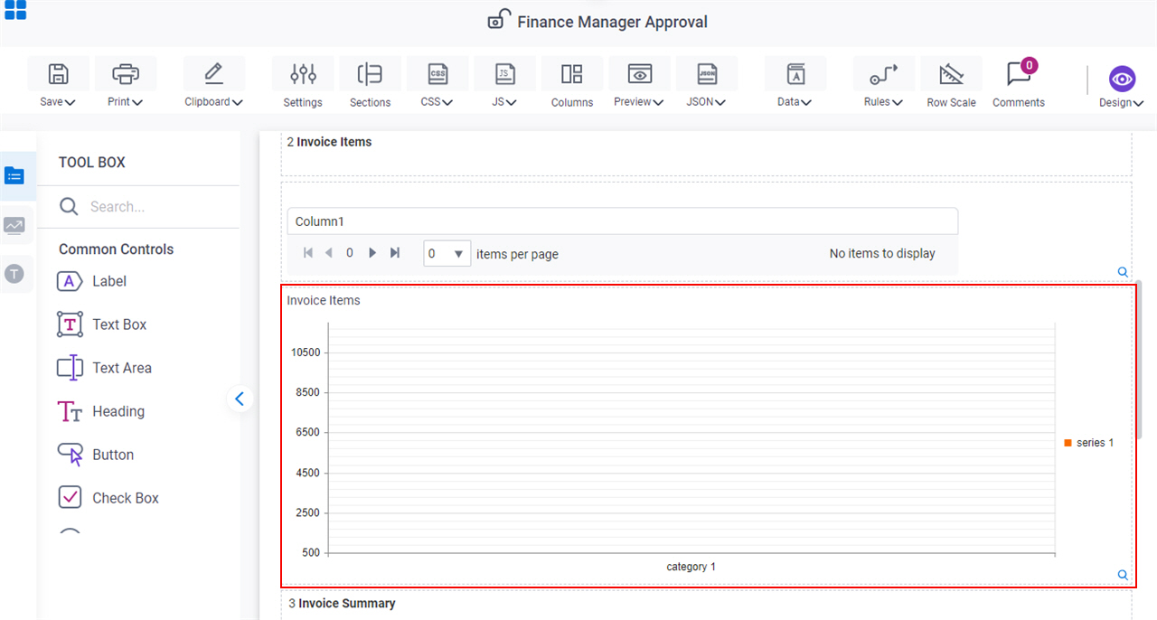Click the No items to display text
This screenshot has width=1157, height=620.
point(882,254)
